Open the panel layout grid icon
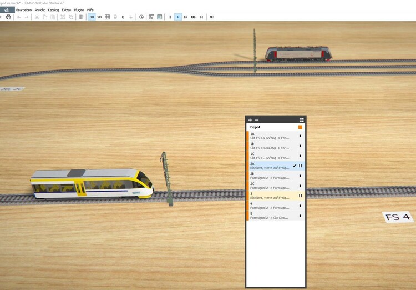The width and height of the screenshot is (416, 290). (x=302, y=120)
